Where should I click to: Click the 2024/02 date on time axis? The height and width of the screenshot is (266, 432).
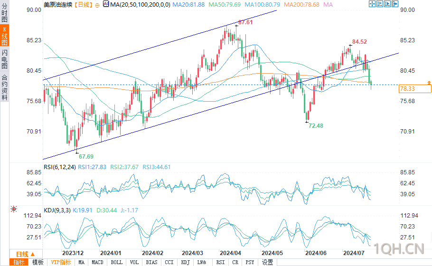152,253
